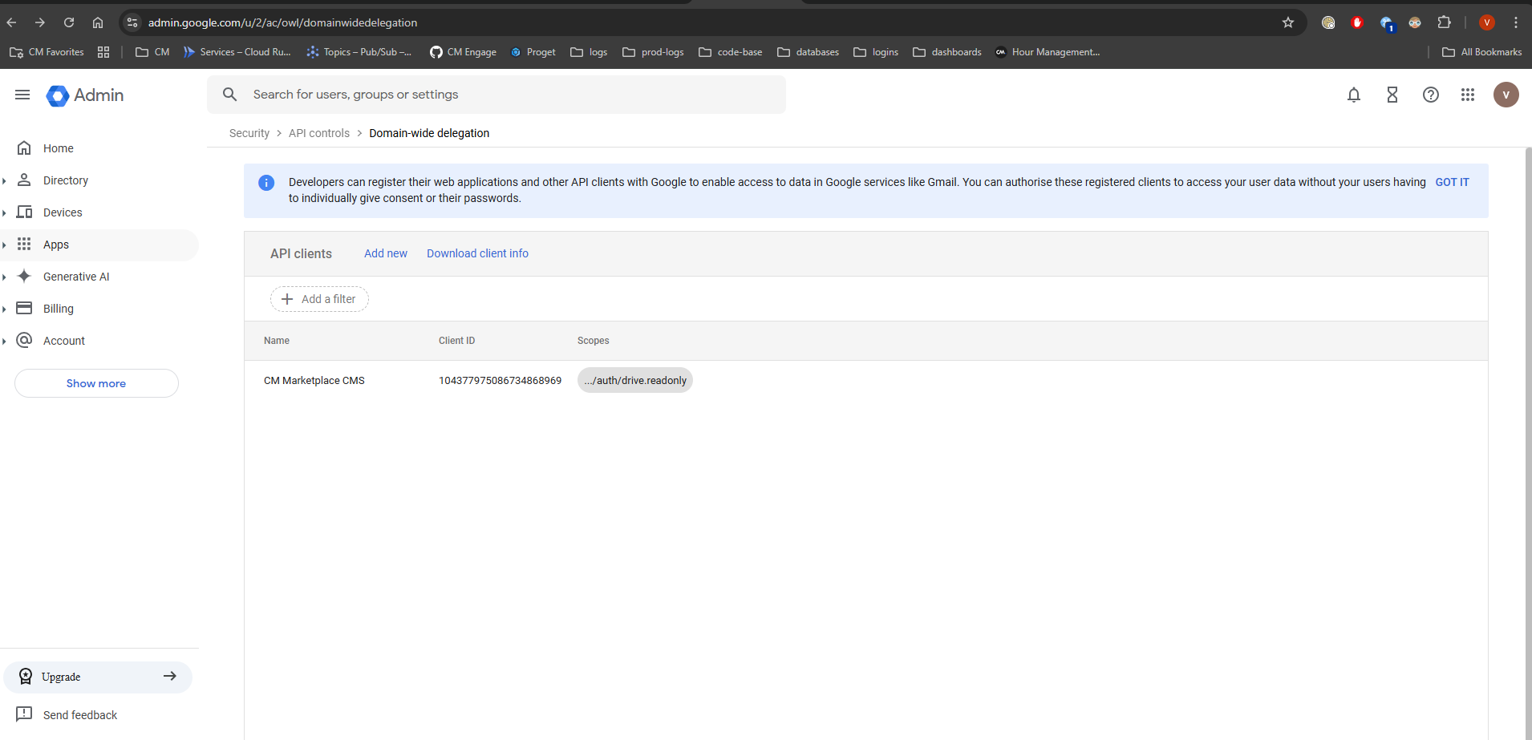Image resolution: width=1532 pixels, height=740 pixels.
Task: Open the help question mark icon
Action: 1431,95
